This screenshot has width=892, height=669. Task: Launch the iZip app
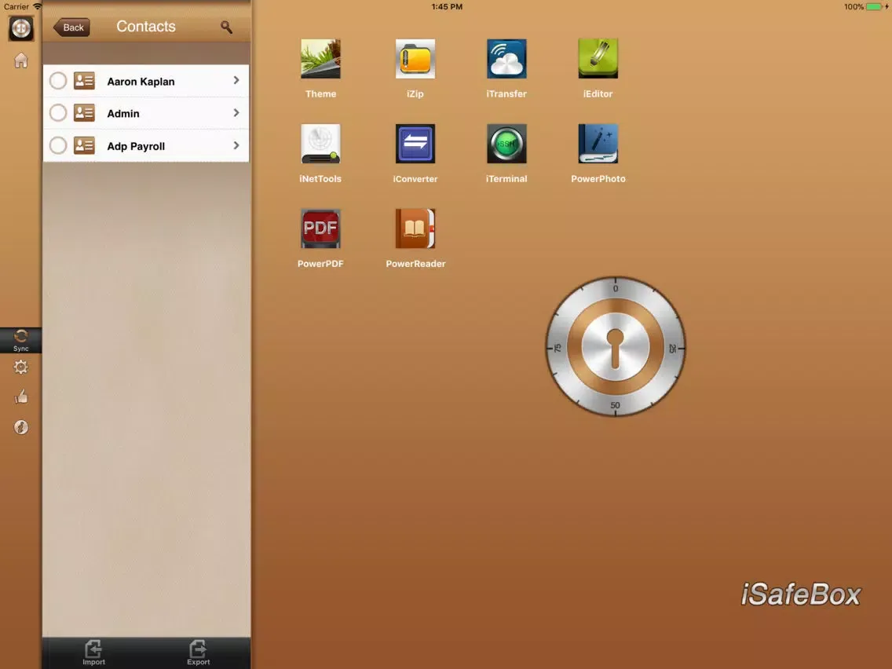(415, 59)
